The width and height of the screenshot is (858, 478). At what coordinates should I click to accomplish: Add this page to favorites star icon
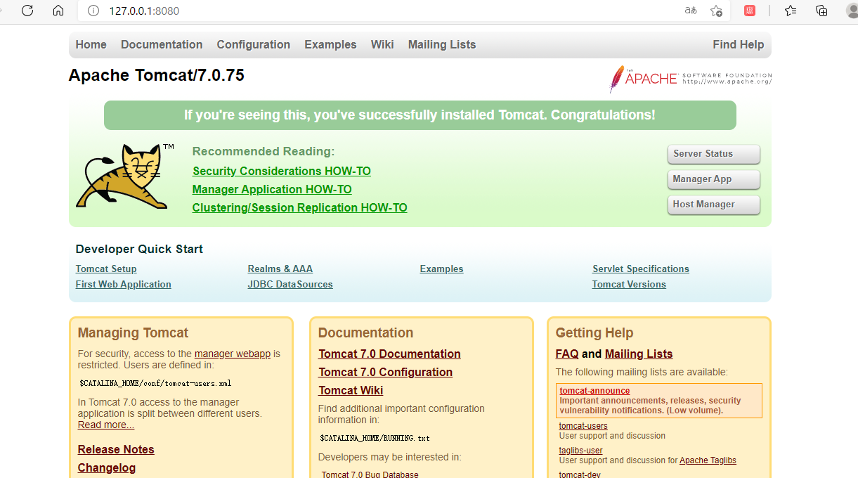[x=716, y=11]
